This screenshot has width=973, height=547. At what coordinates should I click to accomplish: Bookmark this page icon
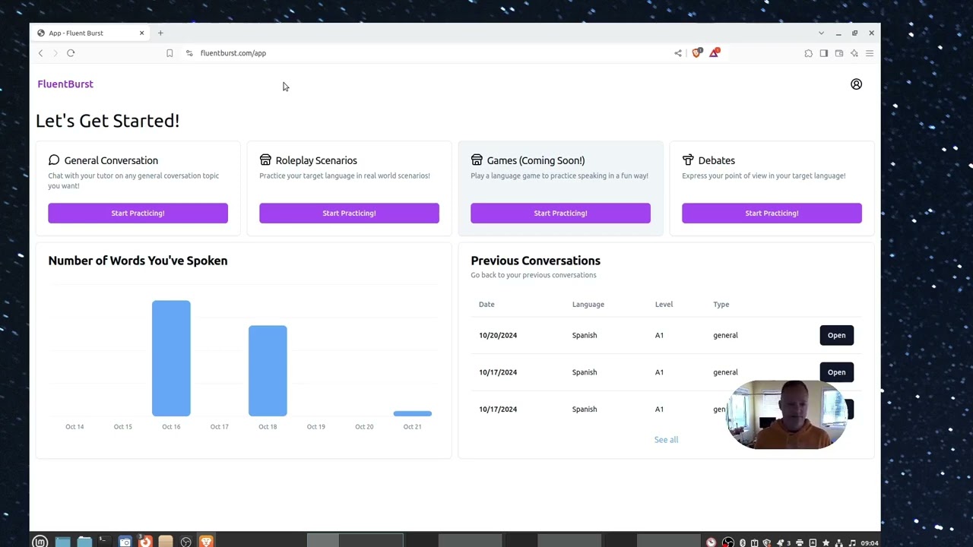pos(170,53)
